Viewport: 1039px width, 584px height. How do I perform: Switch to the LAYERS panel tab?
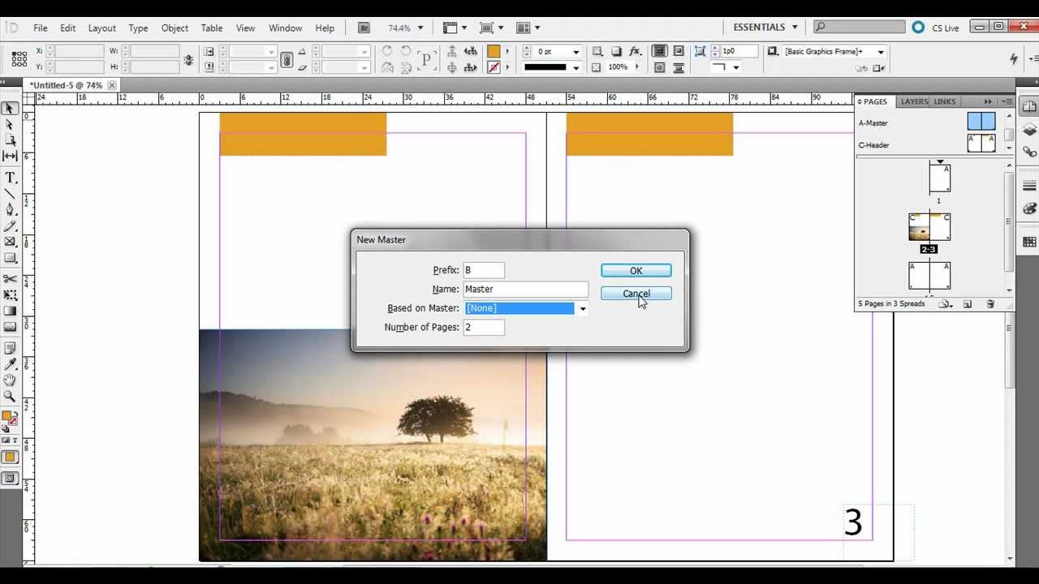(914, 101)
